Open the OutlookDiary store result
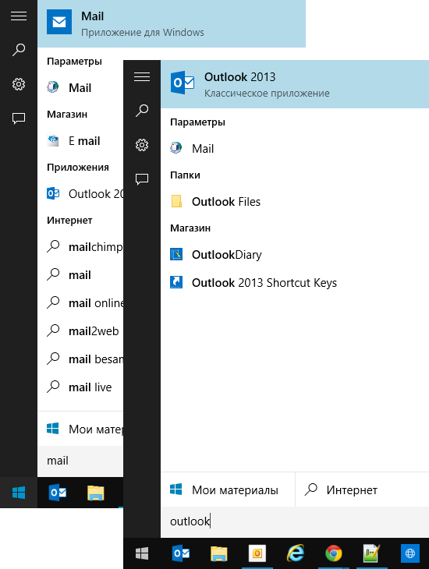 coord(295,254)
